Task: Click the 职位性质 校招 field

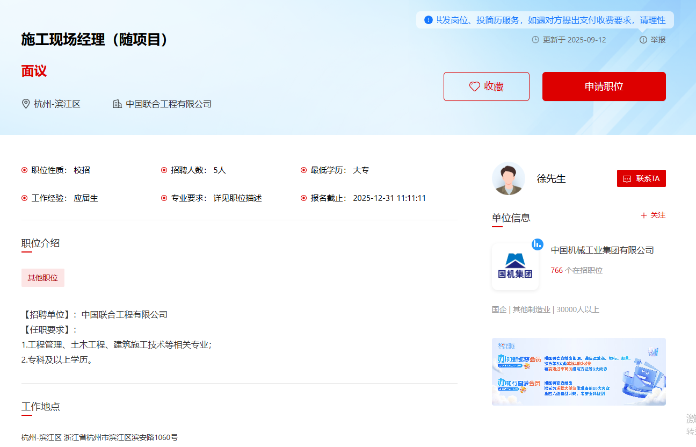Action: click(56, 170)
